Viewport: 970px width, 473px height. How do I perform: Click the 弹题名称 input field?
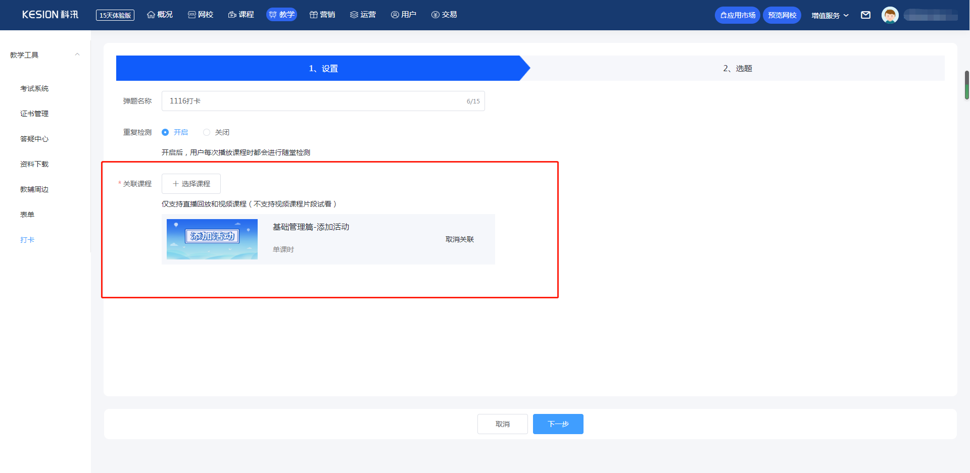(323, 101)
